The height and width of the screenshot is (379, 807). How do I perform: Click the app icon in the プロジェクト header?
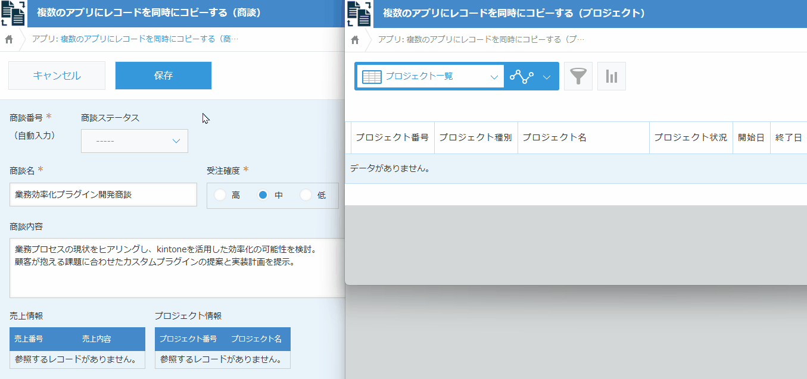click(x=359, y=13)
